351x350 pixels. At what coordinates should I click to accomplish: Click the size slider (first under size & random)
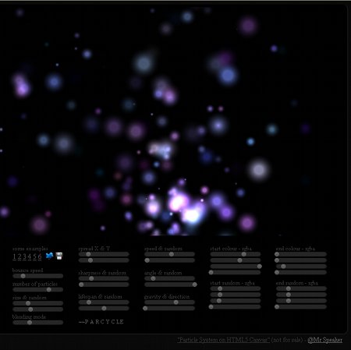[38, 303]
